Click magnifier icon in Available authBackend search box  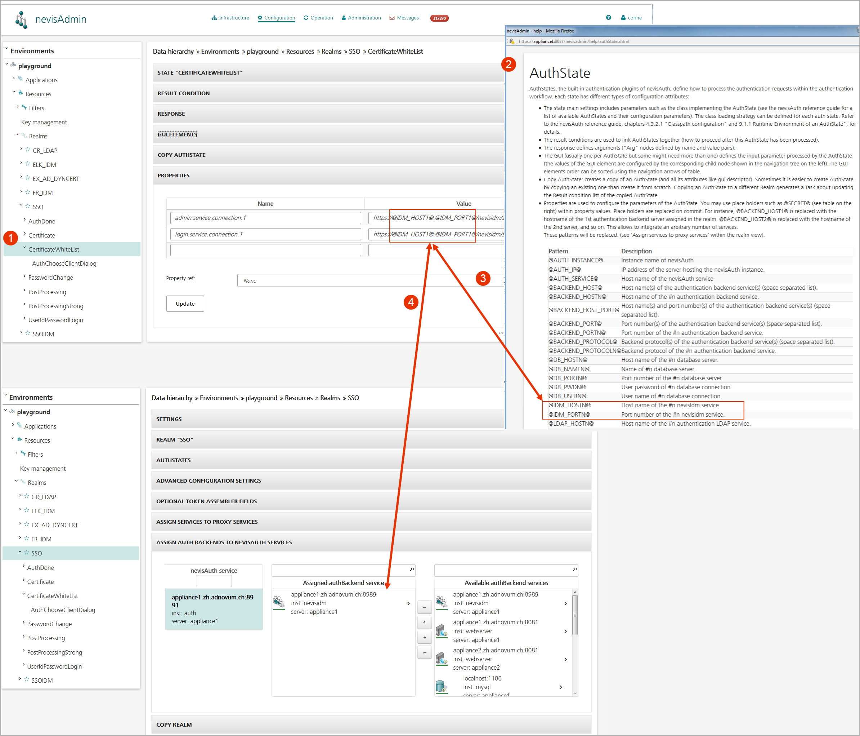click(x=574, y=569)
